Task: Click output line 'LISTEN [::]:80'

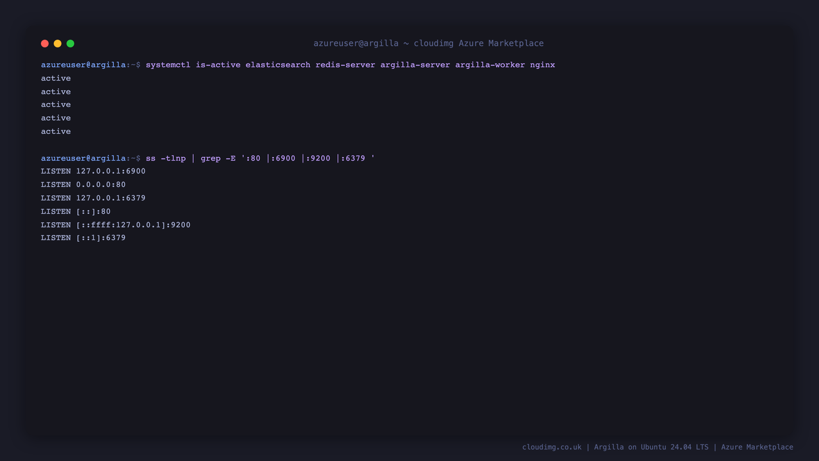Action: coord(76,212)
